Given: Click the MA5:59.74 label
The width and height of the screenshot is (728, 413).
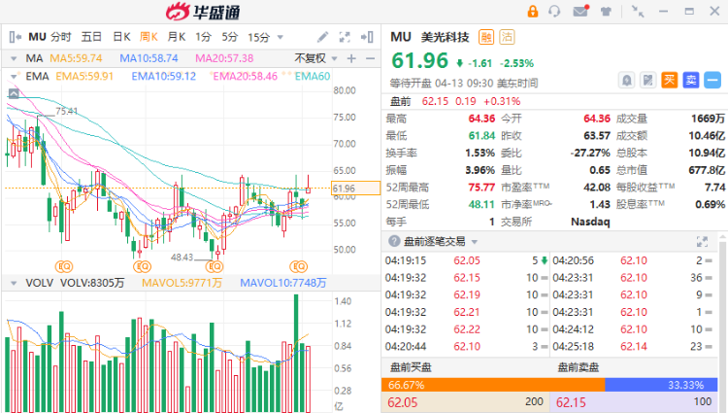Looking at the screenshot, I should [76, 58].
